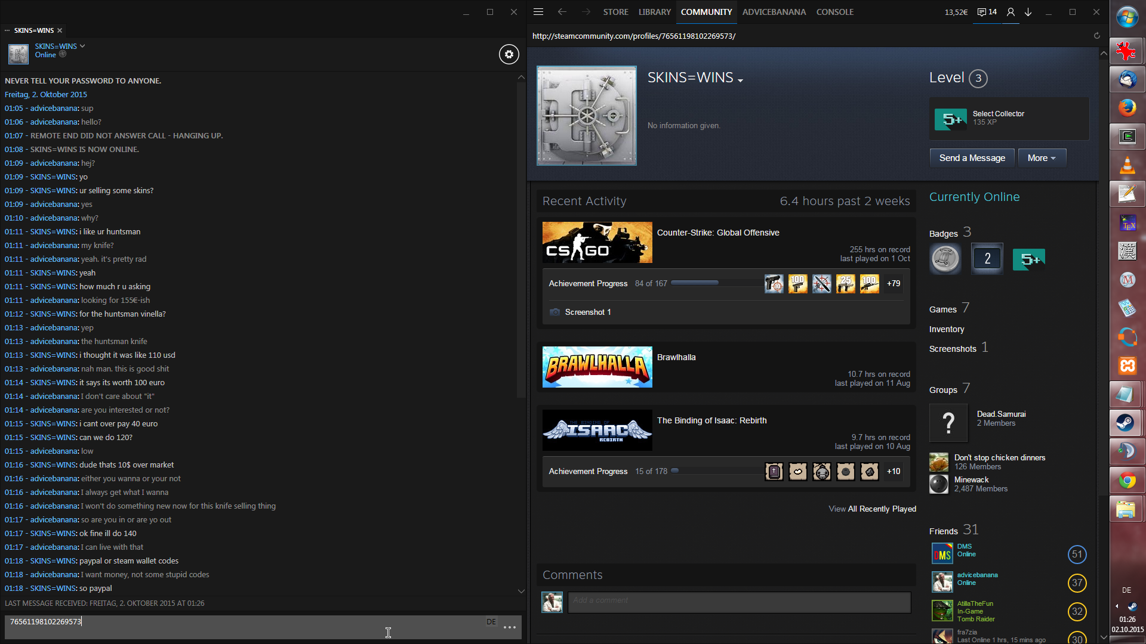Open the 14 notifications icon

pos(987,12)
